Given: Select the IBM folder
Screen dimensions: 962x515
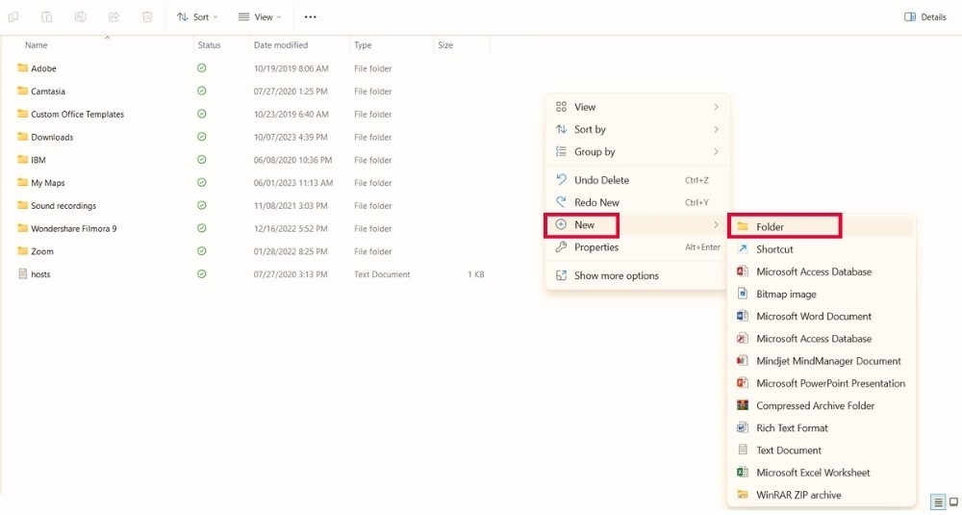Looking at the screenshot, I should (32, 160).
